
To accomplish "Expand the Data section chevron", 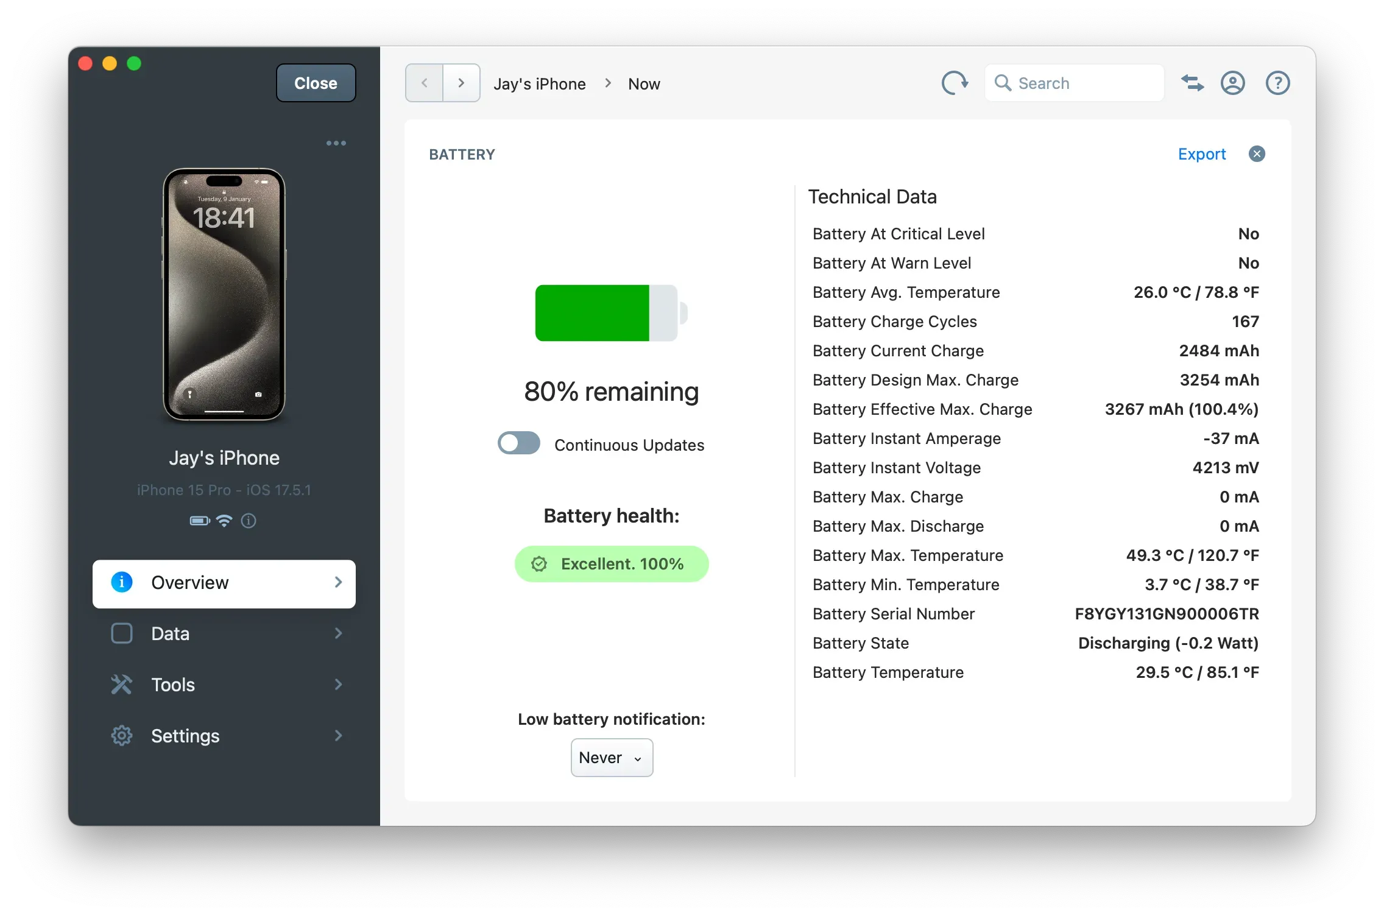I will click(x=338, y=633).
